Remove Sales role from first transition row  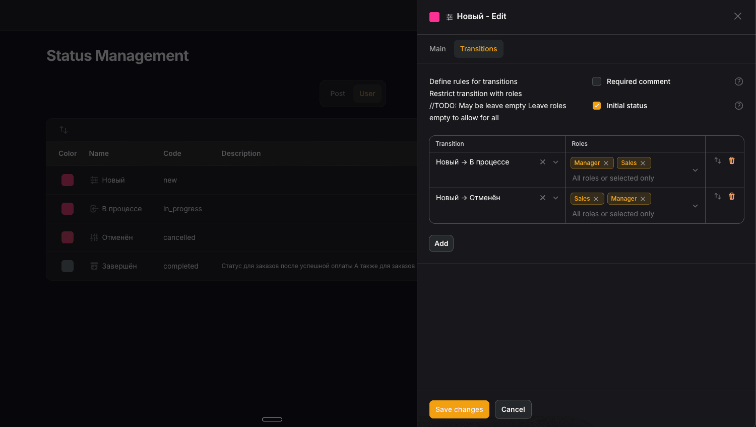coord(643,163)
